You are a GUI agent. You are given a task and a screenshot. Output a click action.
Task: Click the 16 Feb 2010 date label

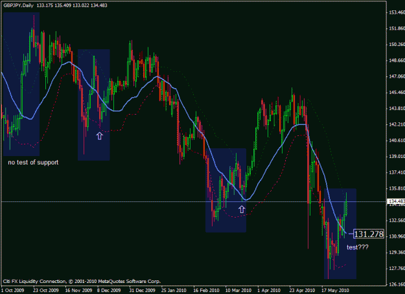(206, 290)
